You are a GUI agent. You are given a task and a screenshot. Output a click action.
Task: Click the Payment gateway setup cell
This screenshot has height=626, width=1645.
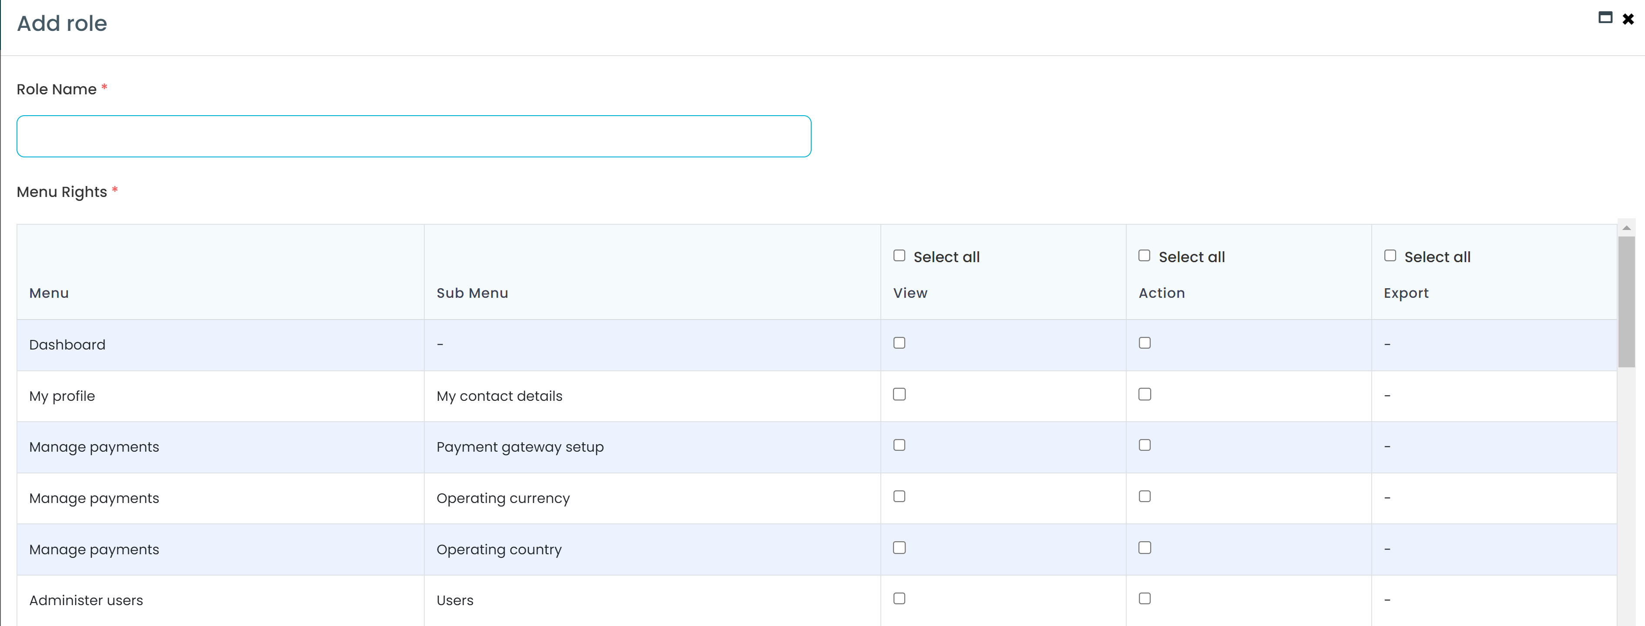pos(652,447)
